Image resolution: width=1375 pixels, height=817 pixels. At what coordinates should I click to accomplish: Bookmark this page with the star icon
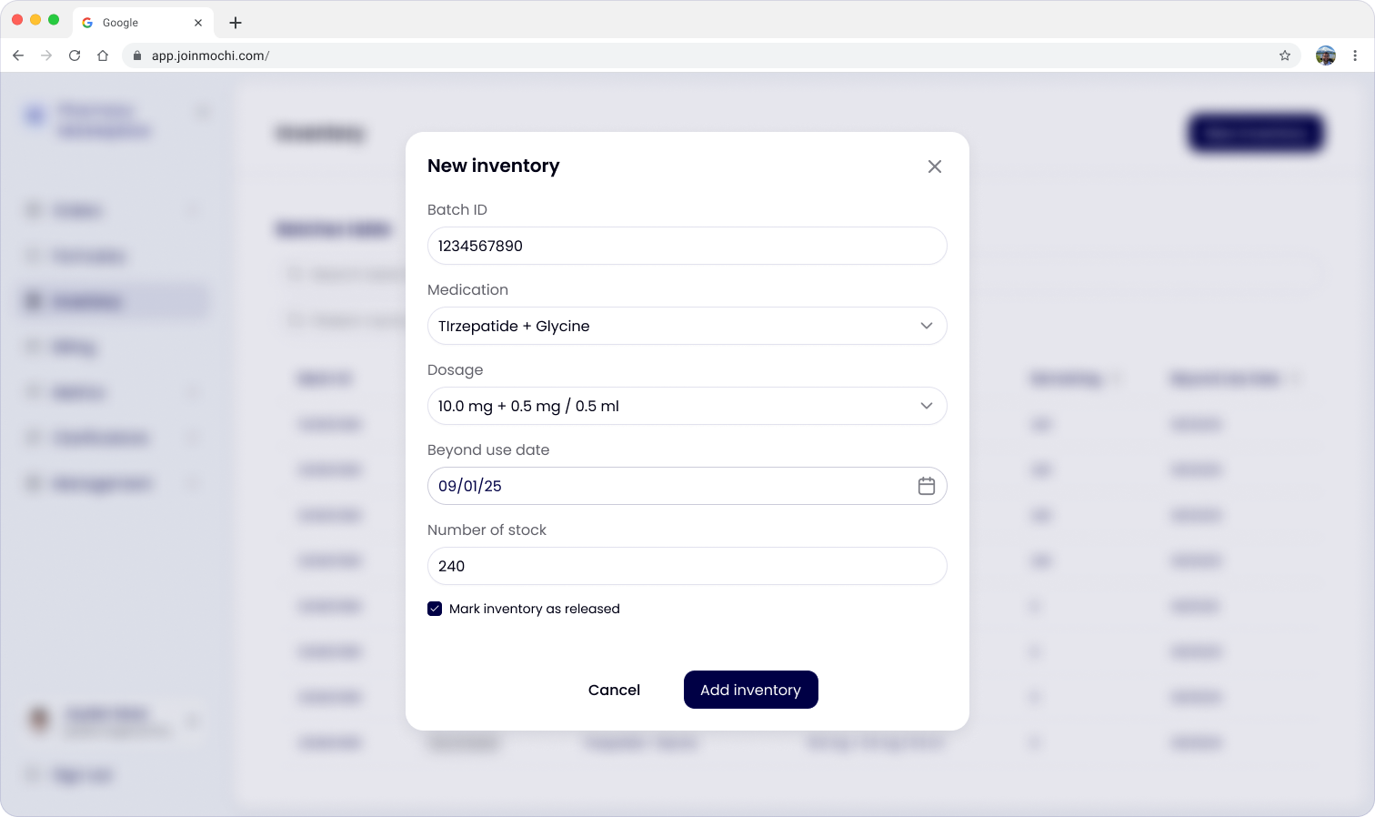pos(1285,55)
